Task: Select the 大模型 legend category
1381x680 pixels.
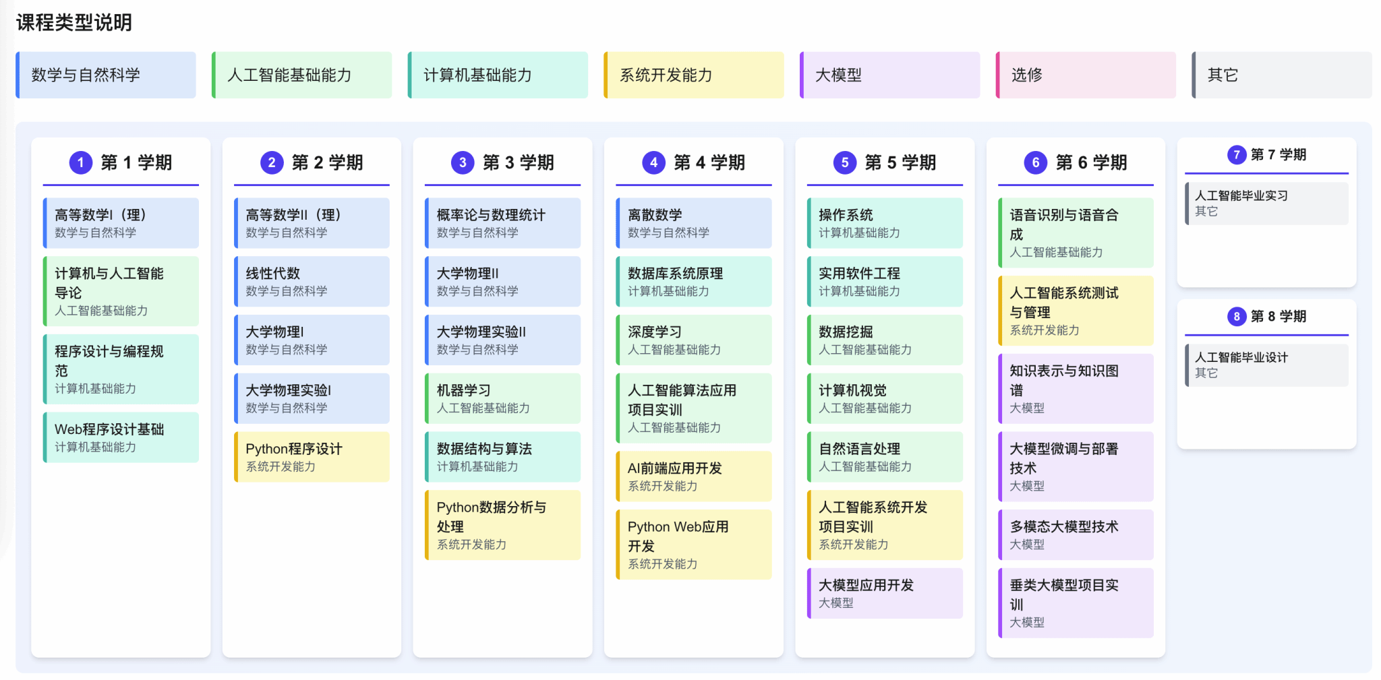Action: point(889,75)
